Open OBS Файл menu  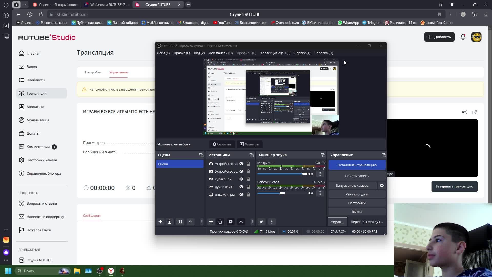click(x=163, y=53)
